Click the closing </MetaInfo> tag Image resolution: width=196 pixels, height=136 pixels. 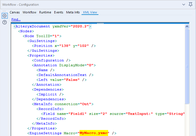44,124
